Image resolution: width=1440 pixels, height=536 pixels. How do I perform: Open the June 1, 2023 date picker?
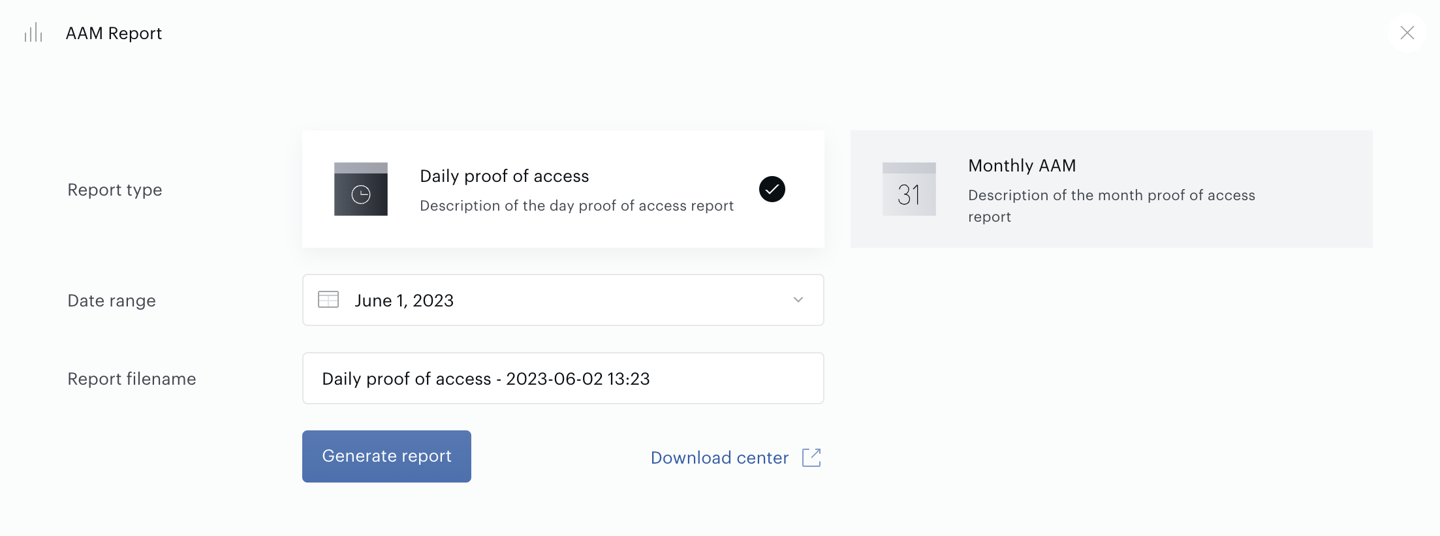click(x=563, y=300)
